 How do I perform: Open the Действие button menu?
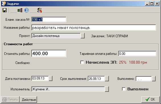click(28, 99)
